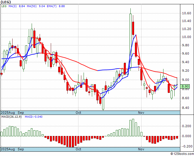The image size is (194, 156).
Task: Click the 9.04 MA(50) value
Action: point(42,6)
